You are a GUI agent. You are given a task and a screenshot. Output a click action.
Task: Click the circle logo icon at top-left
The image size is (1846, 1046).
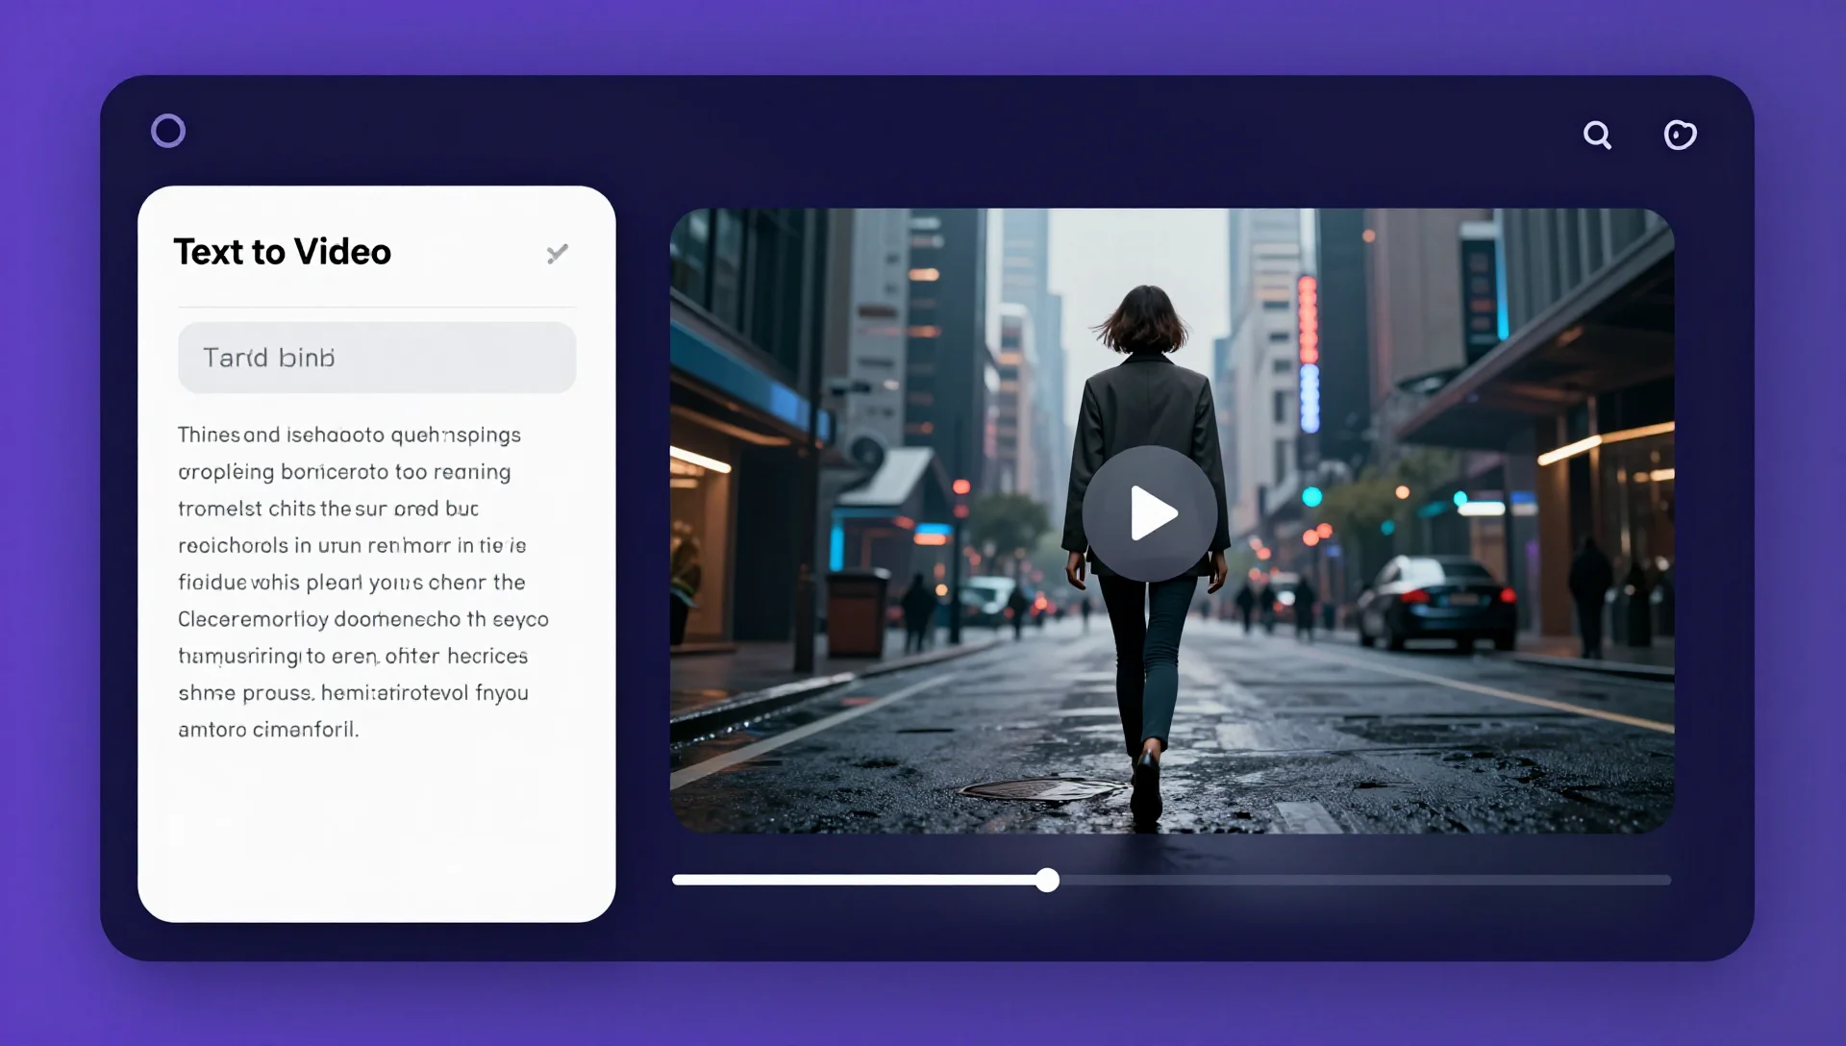168,131
